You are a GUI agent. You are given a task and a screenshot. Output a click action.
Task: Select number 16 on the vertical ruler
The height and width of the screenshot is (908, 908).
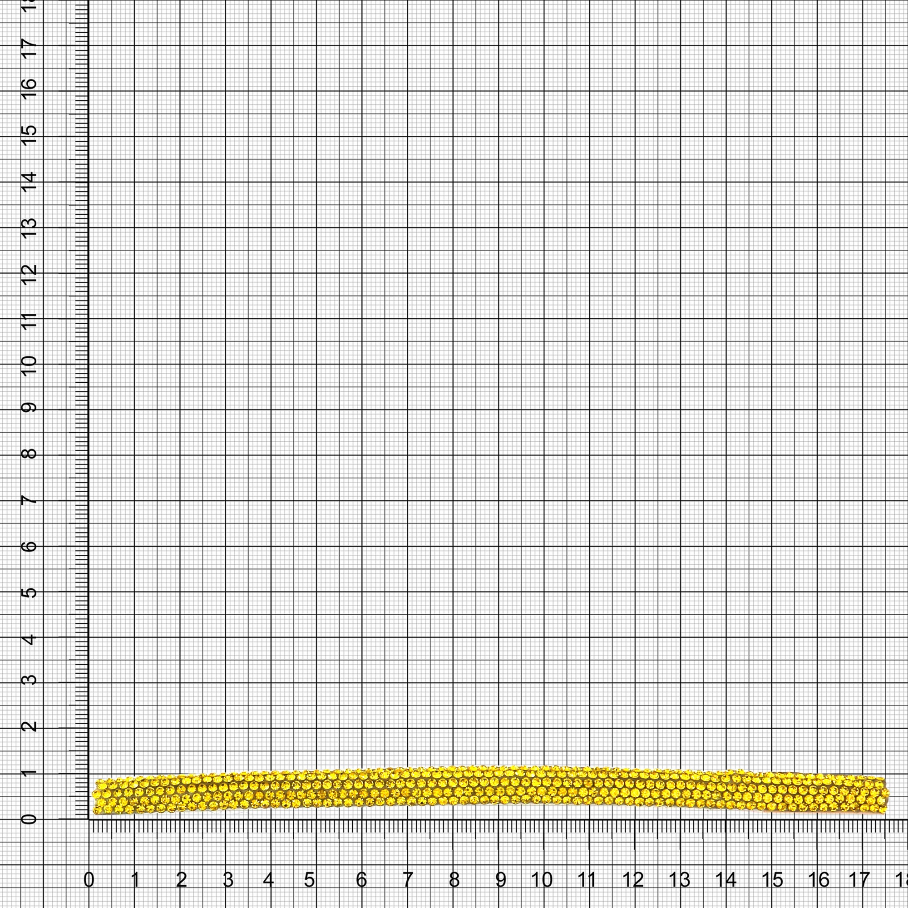(x=29, y=89)
